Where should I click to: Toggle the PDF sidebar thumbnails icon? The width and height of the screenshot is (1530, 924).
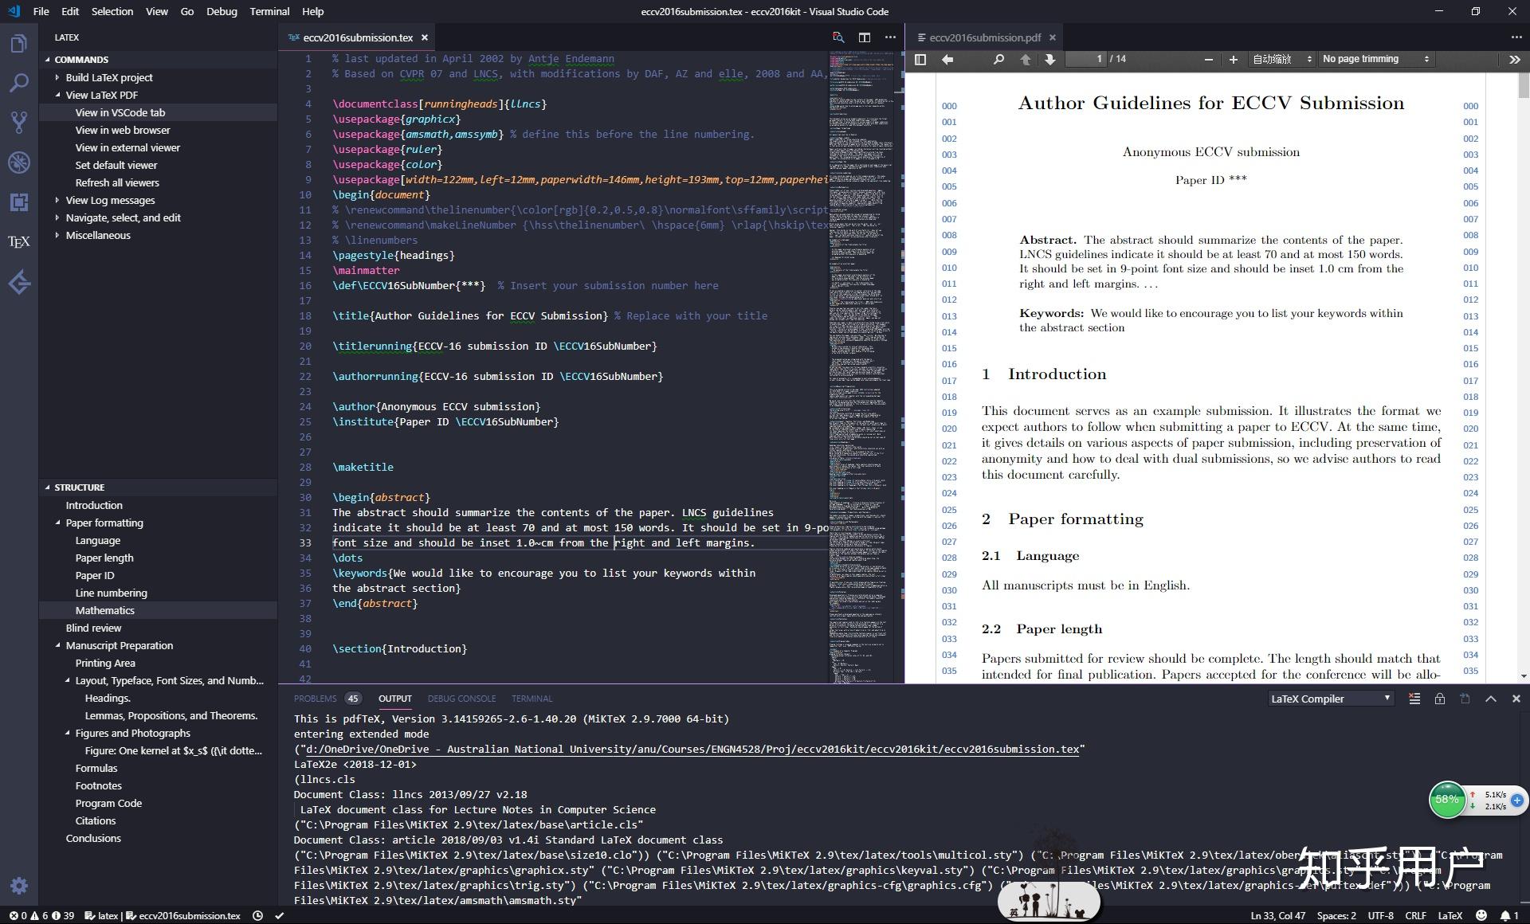click(x=920, y=59)
